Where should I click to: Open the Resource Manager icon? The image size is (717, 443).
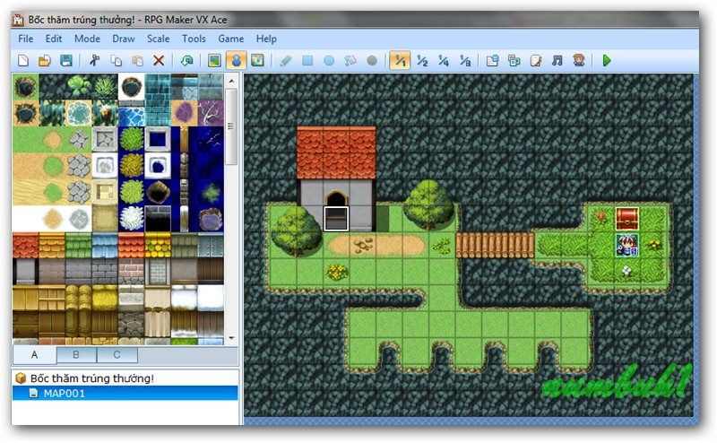click(x=514, y=60)
